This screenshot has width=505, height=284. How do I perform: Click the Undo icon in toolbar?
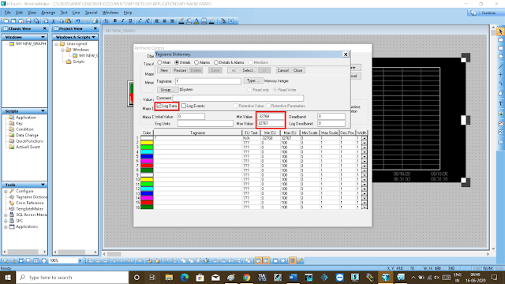[x=77, y=21]
